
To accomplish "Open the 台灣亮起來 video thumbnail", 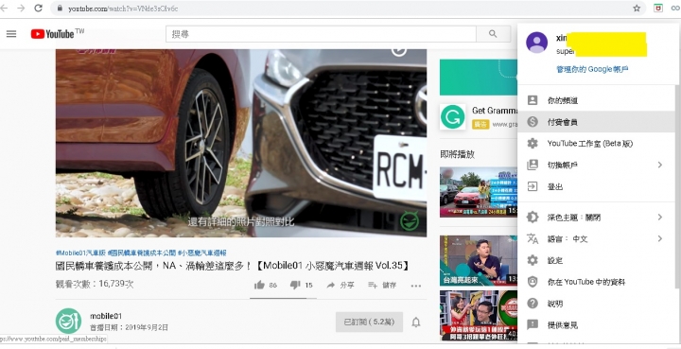I will tap(479, 260).
